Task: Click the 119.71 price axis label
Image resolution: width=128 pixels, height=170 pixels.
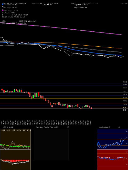Action: [125, 95]
